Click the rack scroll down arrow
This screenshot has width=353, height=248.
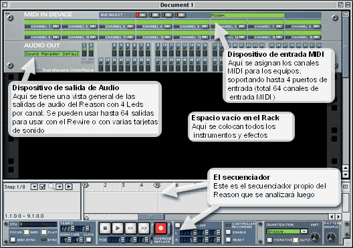(x=346, y=174)
